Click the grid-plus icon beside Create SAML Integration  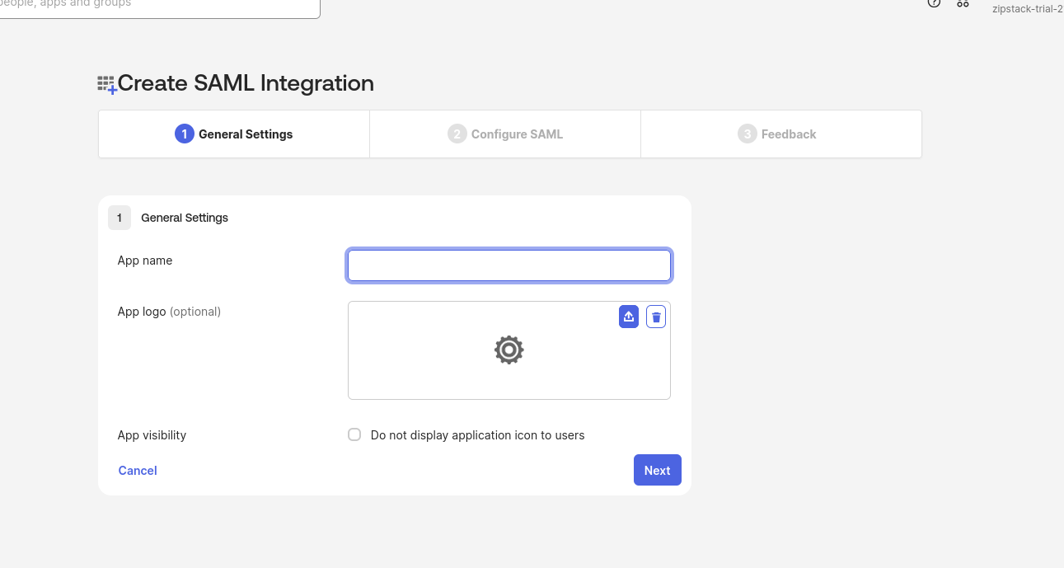click(105, 82)
